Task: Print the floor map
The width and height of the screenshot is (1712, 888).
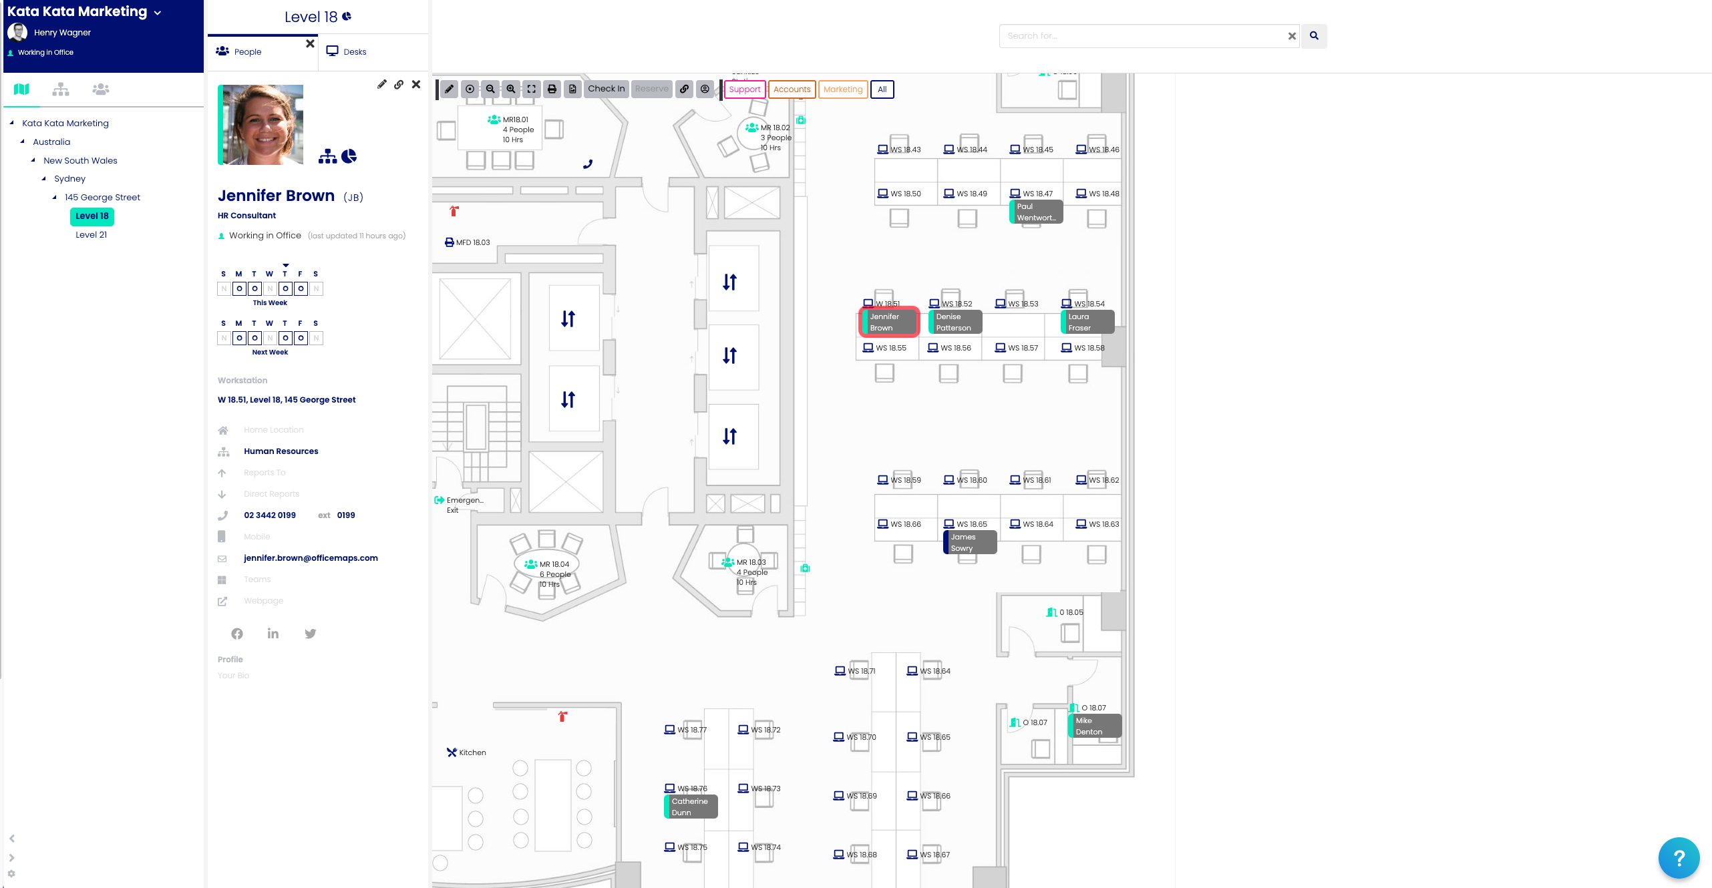Action: (x=552, y=89)
